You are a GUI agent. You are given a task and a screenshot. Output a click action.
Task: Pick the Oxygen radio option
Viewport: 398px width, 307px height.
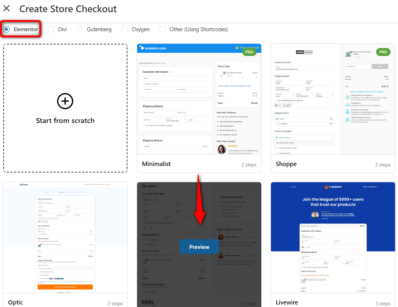125,29
